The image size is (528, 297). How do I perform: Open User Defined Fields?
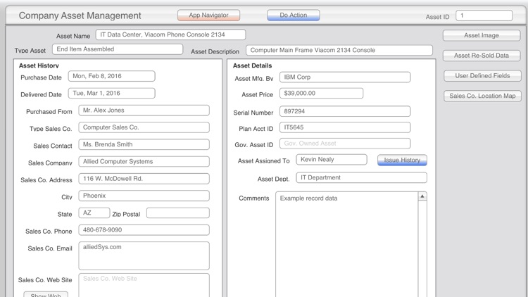[x=482, y=76]
